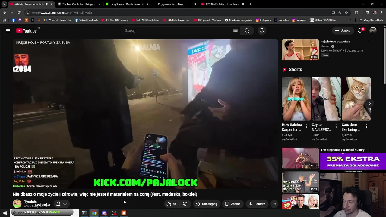
Task: Open efficient runner video thumbnail
Action: pos(300,182)
